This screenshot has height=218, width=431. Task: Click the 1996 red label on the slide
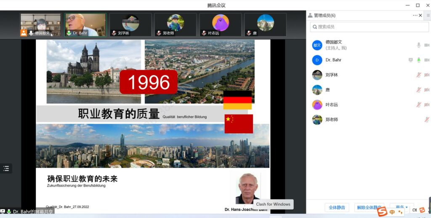[x=149, y=82]
